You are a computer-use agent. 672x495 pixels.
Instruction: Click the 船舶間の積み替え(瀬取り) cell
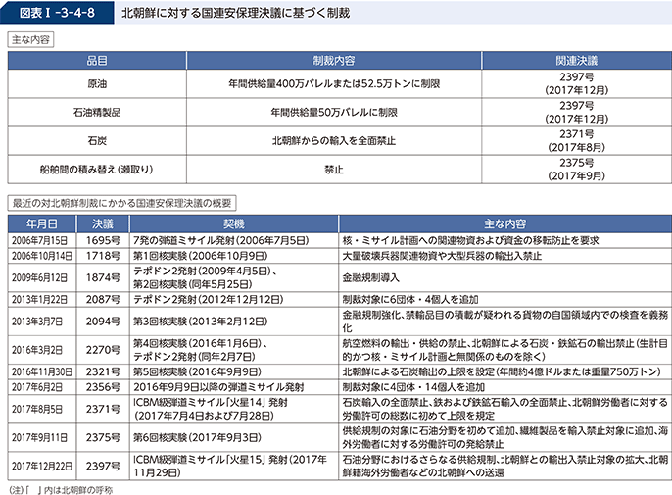tap(97, 169)
